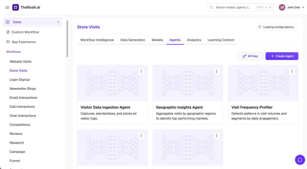Image resolution: width=307 pixels, height=169 pixels.
Task: Click the Visit Frequency Profiler thumbnail
Action: [263, 83]
